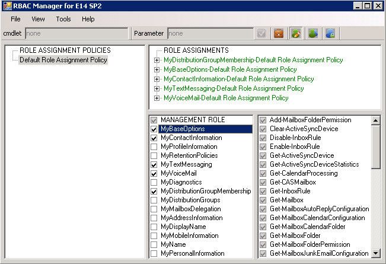Select the Get-MailboxFolderPermission cmdlet text
The width and height of the screenshot is (386, 264).
310,244
